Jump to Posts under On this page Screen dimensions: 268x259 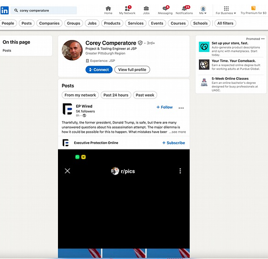tap(7, 50)
